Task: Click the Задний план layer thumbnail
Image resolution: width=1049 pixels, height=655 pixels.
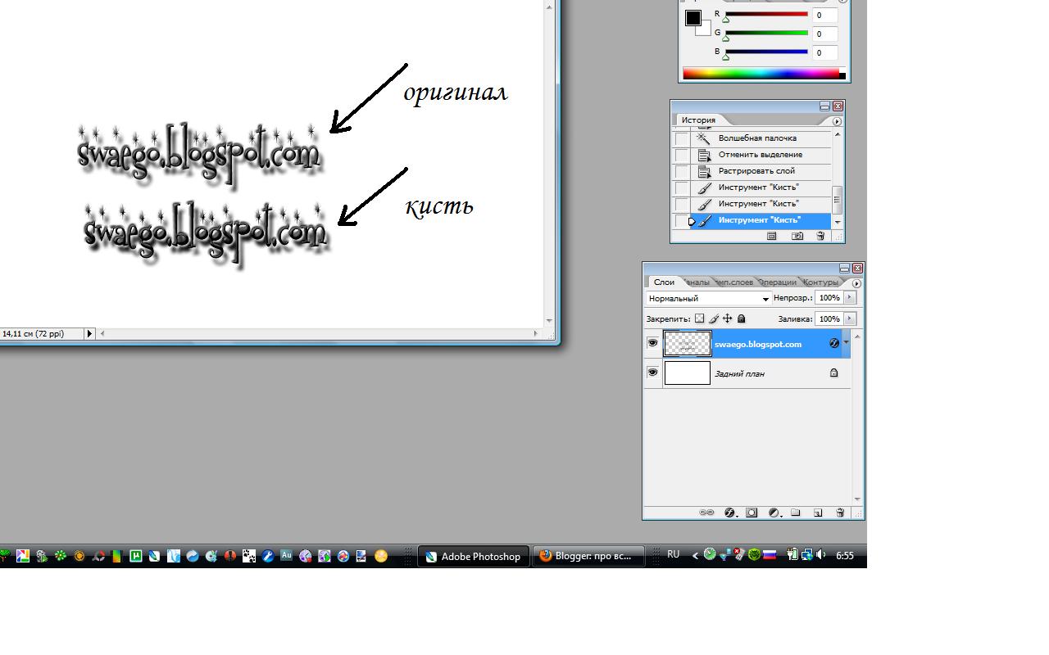Action: coord(688,373)
